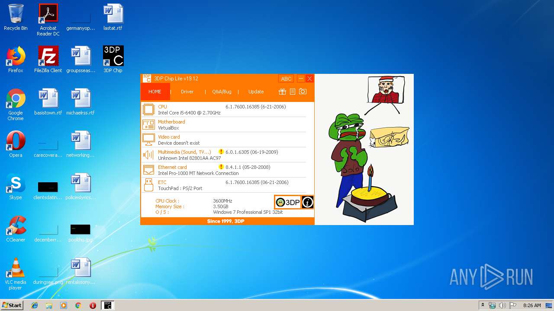Show hidden tray icons arrow
Screen dimensions: 554x311
click(x=483, y=305)
